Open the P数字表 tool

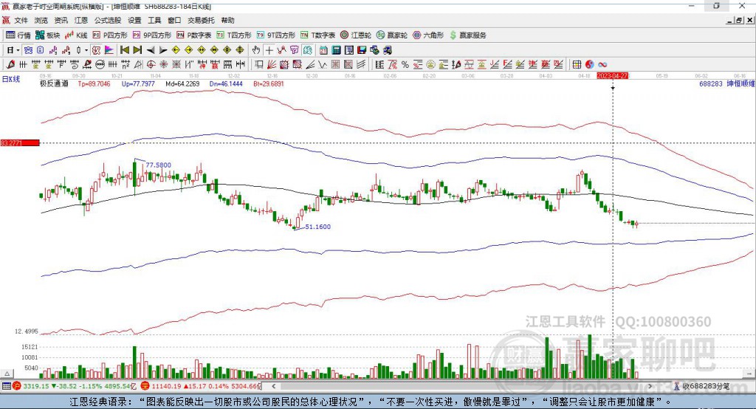coord(194,35)
